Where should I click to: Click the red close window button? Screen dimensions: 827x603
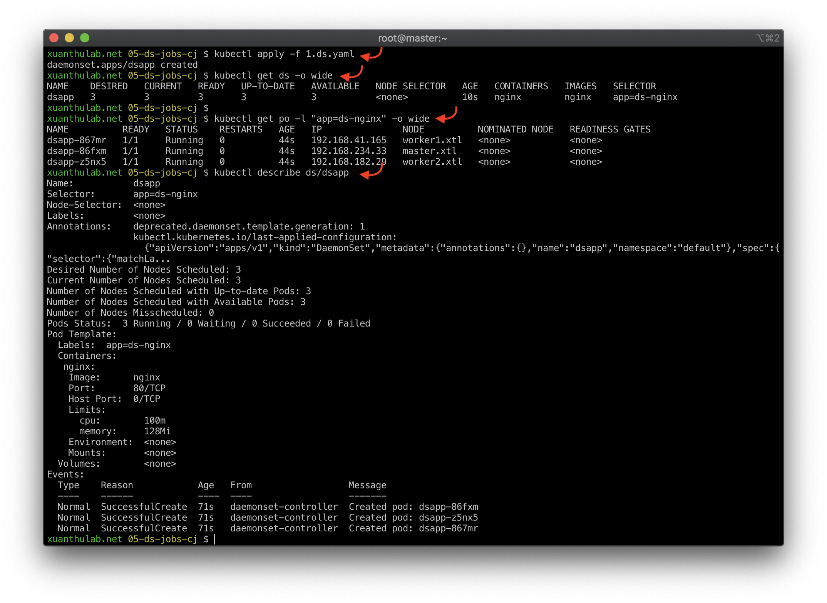point(54,38)
